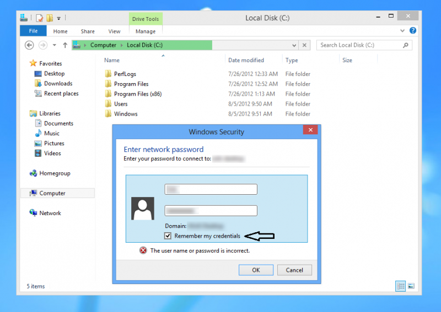Image resolution: width=441 pixels, height=312 pixels.
Task: Switch to Details view icon in status bar
Action: (401, 286)
